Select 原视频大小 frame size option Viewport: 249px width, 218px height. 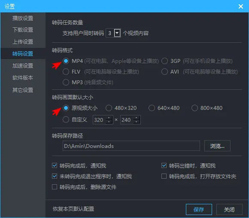[66, 108]
